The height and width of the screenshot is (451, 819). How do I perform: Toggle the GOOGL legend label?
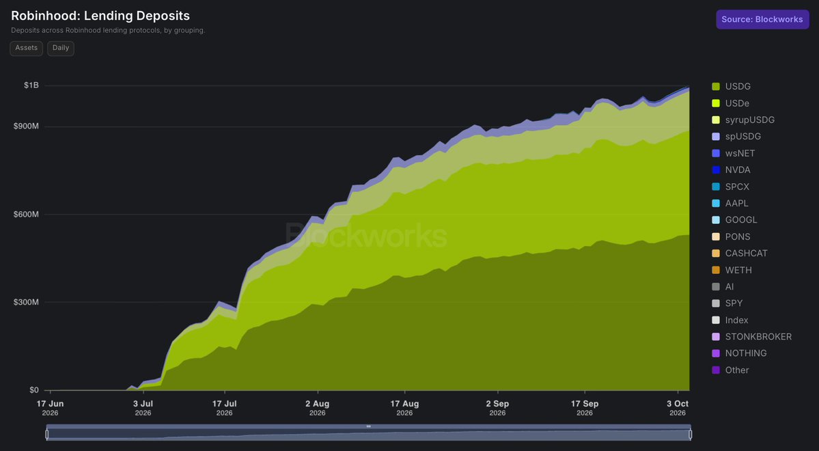pos(740,220)
